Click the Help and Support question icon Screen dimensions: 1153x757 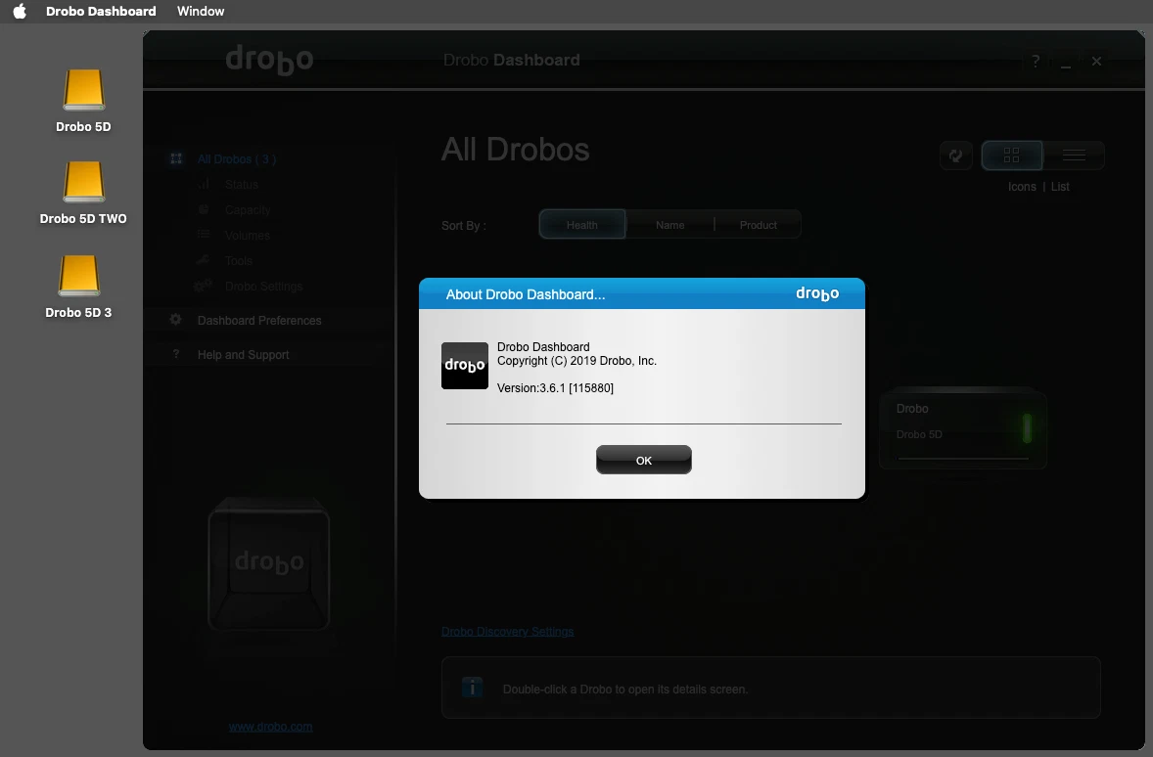176,354
